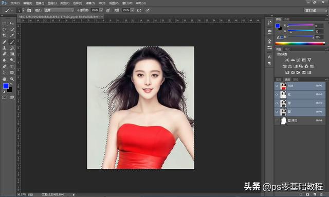
Task: Add a Brightness/Contrast adjustment
Action: [x=287, y=60]
